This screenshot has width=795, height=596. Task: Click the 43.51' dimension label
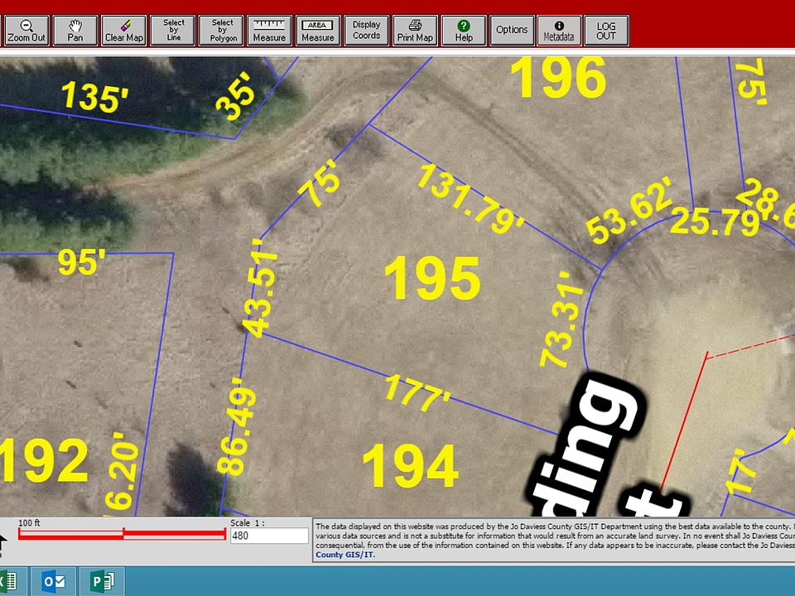pos(261,288)
